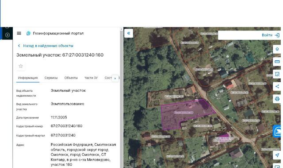The image size is (283, 168).
Task: Activate the area selection tool icon
Action: (277, 74)
